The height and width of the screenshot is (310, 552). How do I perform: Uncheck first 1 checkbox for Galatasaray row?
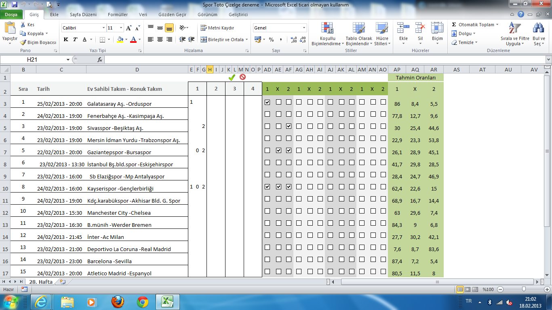(x=267, y=102)
